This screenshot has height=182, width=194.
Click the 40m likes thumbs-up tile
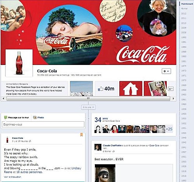[106, 89]
